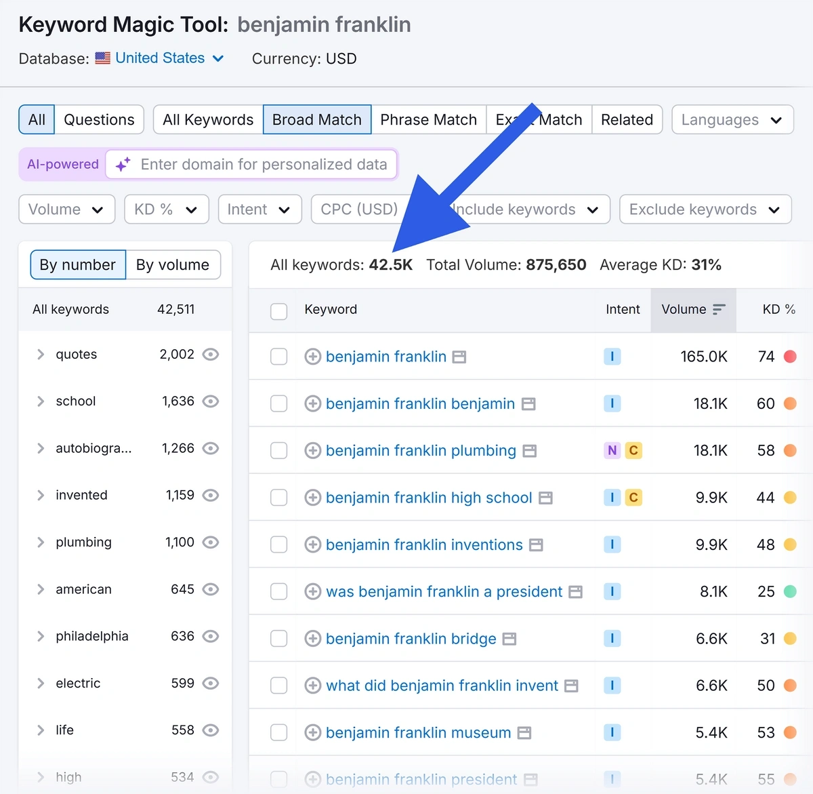Check the box for benjamin franklin plumbing
813x794 pixels.
click(x=279, y=451)
